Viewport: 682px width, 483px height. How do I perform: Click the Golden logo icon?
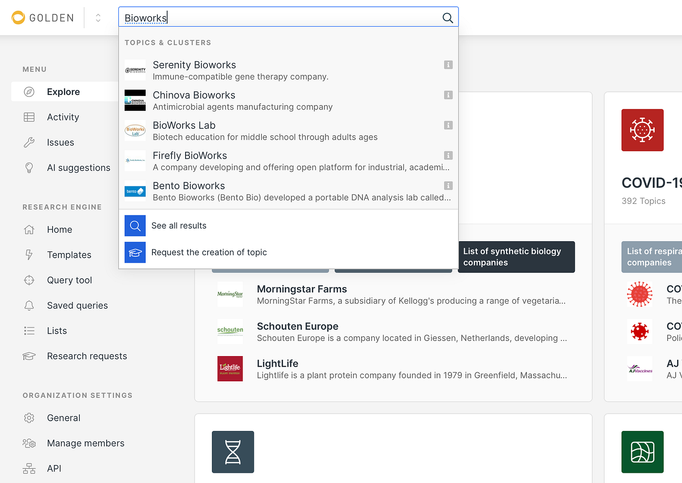18,18
